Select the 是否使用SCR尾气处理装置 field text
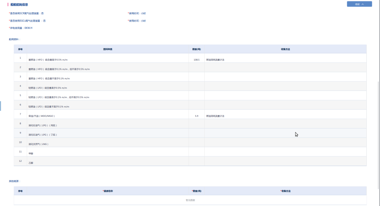 26,13
